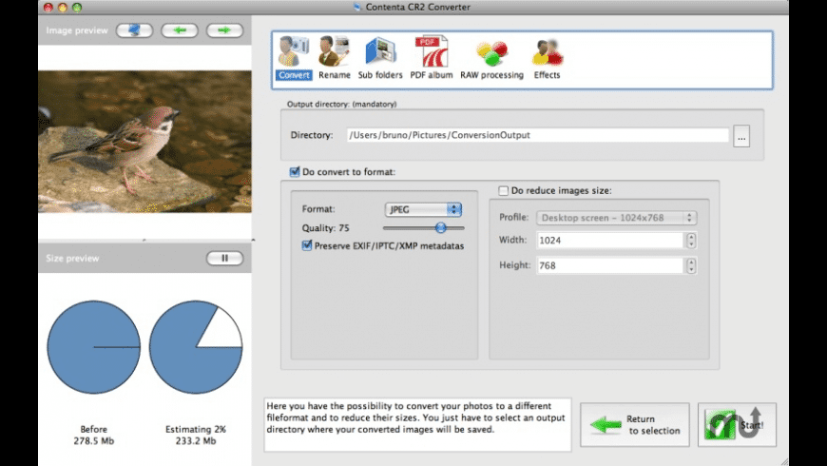This screenshot has width=827, height=466.
Task: Open the Rename tool
Action: click(335, 57)
